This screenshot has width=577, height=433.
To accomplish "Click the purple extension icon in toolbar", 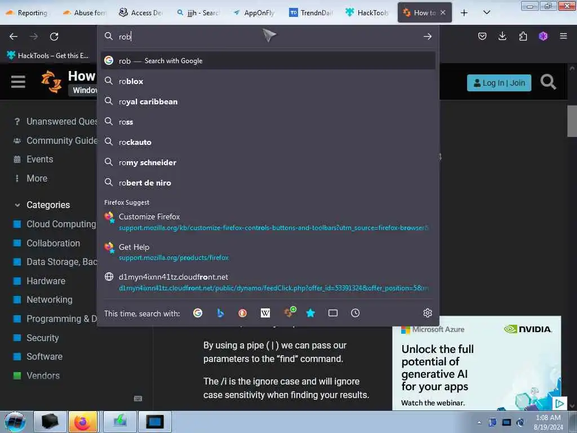I will point(543,36).
